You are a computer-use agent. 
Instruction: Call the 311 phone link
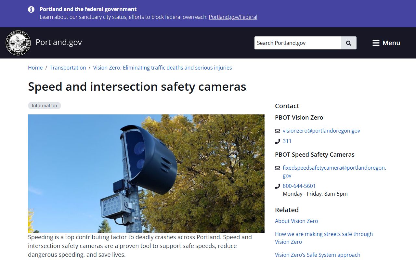(x=287, y=141)
